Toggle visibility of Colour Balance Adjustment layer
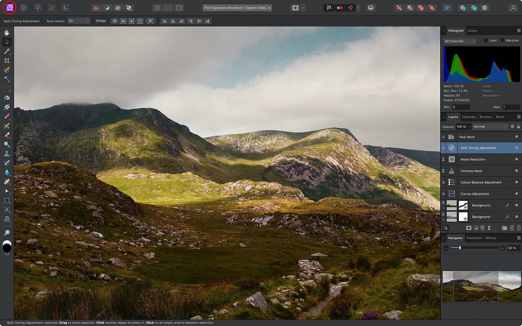 [x=517, y=182]
